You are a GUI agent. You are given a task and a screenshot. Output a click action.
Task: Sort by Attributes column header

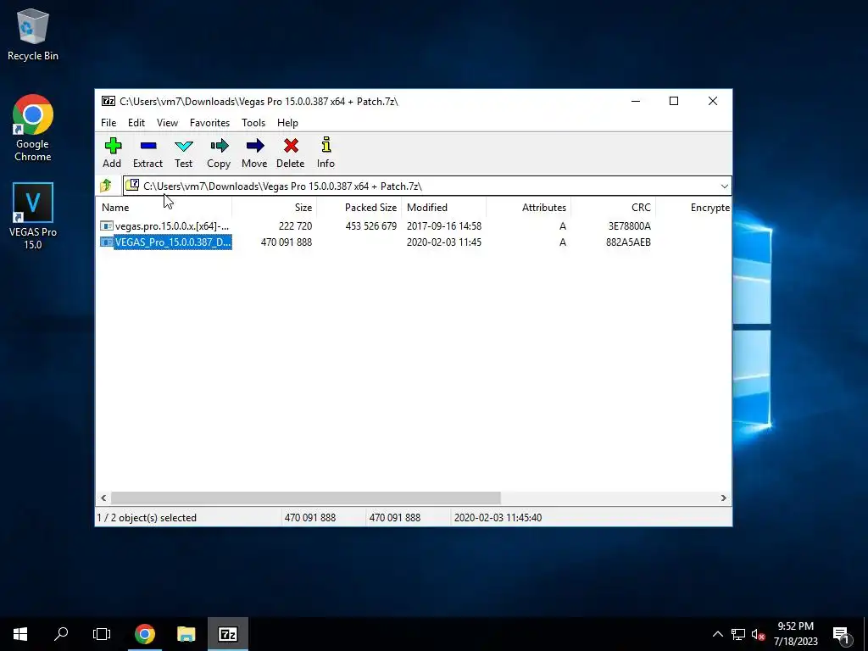click(x=529, y=208)
